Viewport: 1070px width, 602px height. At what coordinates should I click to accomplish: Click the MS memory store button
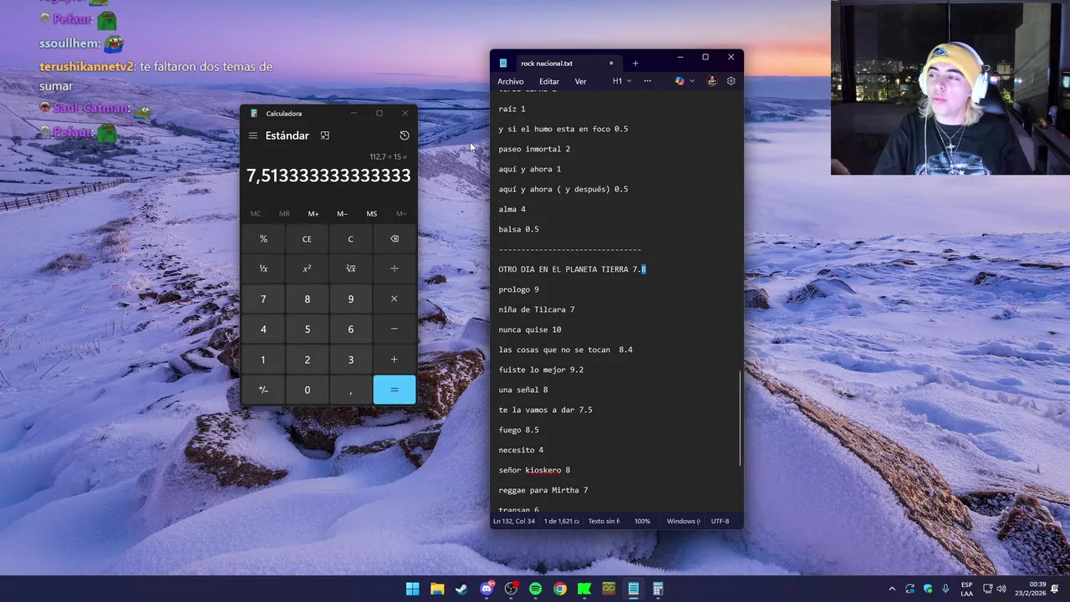pos(371,214)
